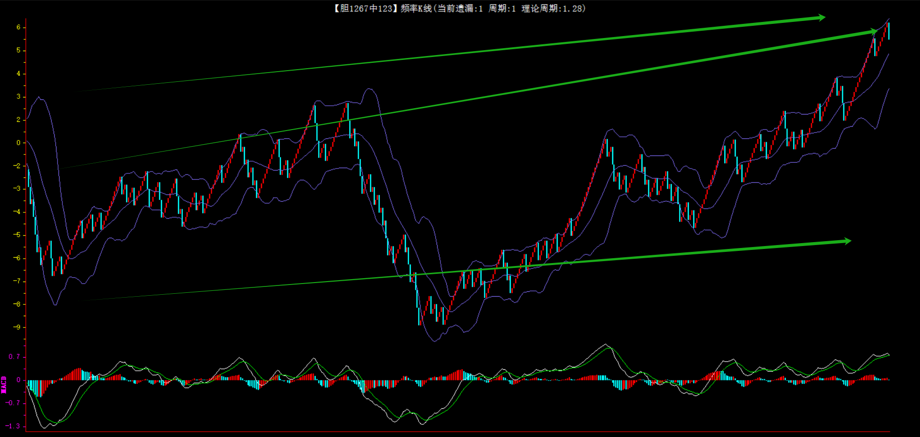Viewport: 920px width, 437px height.
Task: Click the -1.3 label on MACD axis
Action: click(x=13, y=426)
